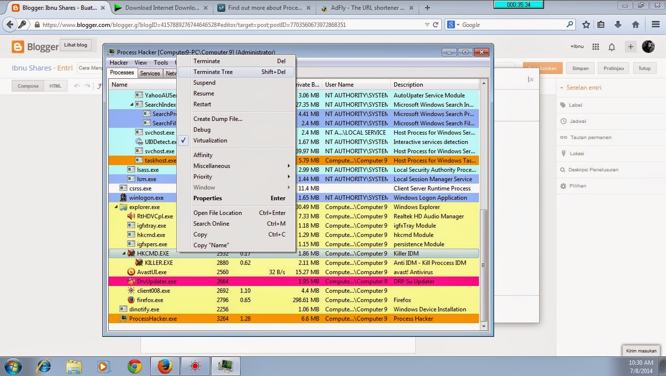Go to the Firefox home page icon
The width and height of the screenshot is (666, 376).
tap(636, 24)
